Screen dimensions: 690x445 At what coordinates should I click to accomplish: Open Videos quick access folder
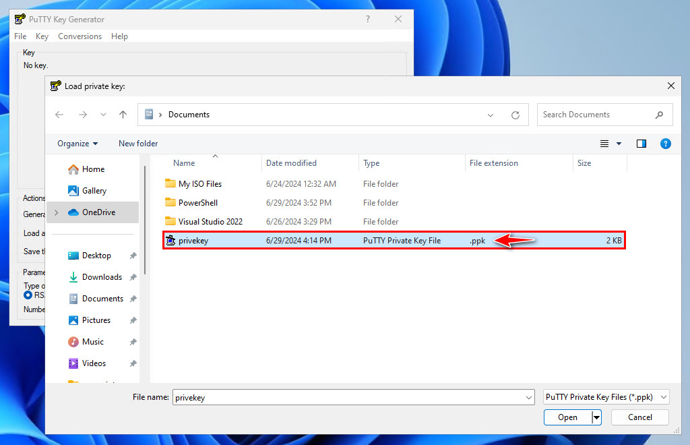(x=94, y=363)
